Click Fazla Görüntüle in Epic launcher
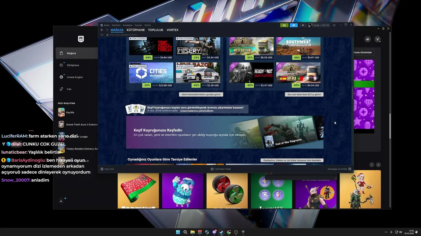This screenshot has height=236, width=421. tap(363, 52)
